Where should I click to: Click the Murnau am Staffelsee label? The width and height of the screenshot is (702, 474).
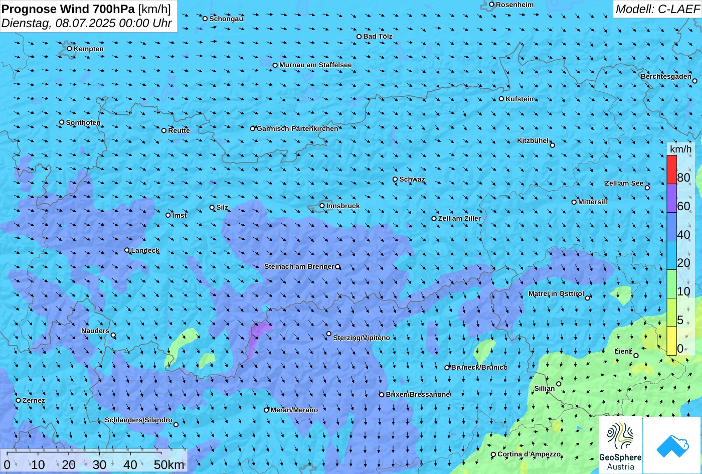pyautogui.click(x=315, y=65)
